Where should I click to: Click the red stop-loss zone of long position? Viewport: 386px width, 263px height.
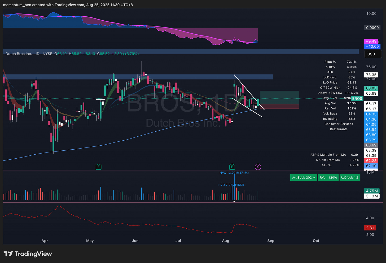[279, 106]
